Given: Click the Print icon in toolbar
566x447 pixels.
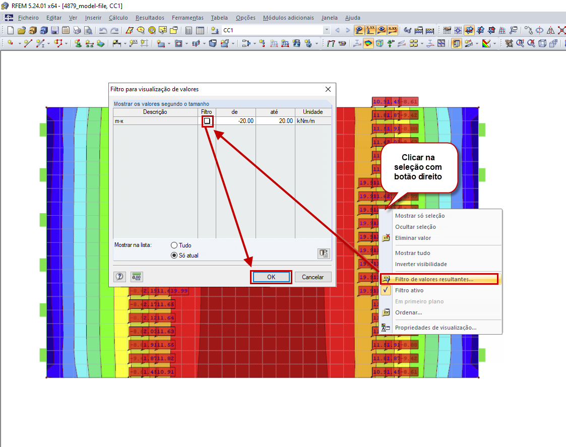Looking at the screenshot, I should tap(77, 30).
